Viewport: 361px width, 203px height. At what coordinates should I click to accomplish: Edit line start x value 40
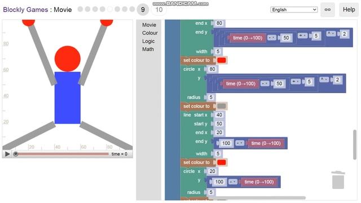219,115
